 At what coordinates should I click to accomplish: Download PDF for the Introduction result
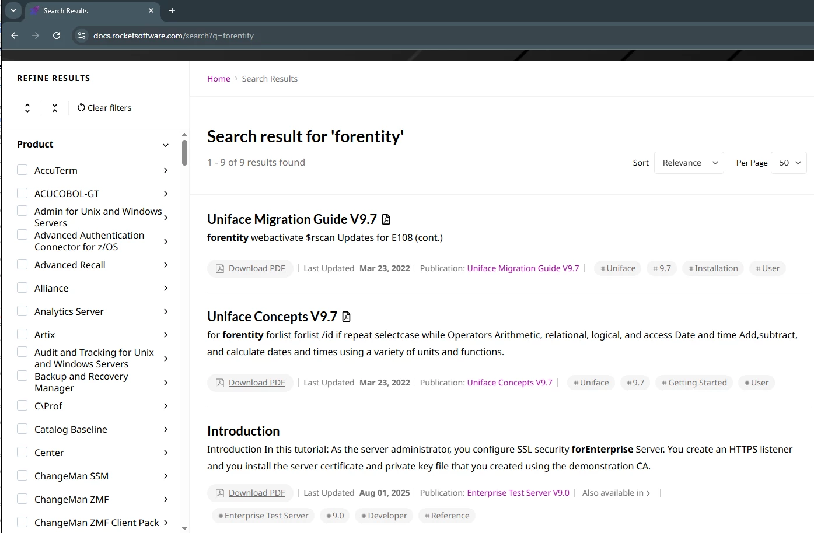click(x=250, y=493)
